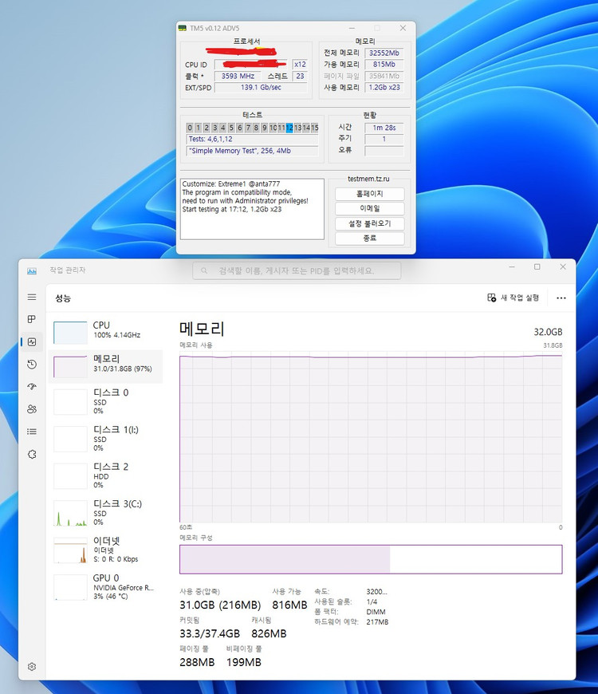Click the 홈페이지 button in TM5
598x694 pixels.
click(x=370, y=194)
